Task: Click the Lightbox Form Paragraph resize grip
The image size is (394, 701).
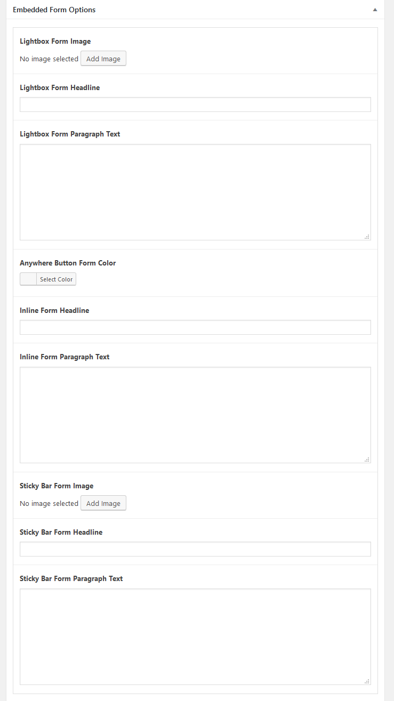Action: (367, 236)
